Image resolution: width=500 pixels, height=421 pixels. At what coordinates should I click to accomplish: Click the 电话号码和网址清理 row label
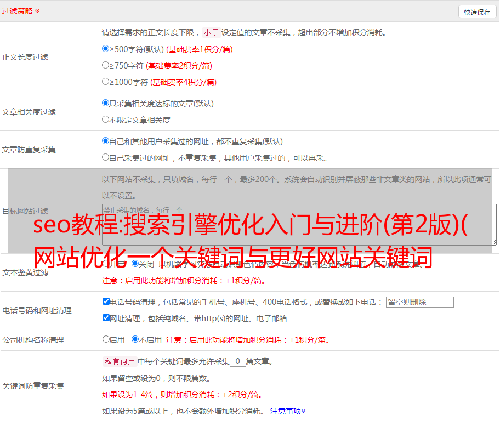point(37,310)
